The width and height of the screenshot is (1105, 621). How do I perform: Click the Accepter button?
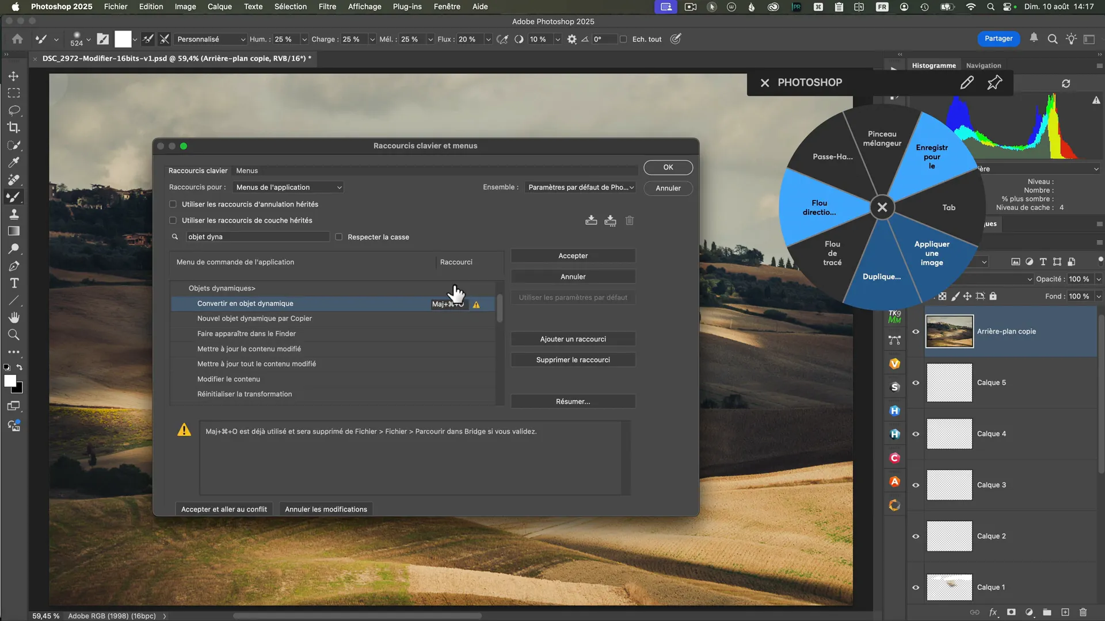[x=573, y=256]
